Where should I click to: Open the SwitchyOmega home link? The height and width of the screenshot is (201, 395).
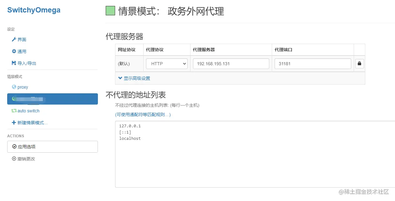(x=34, y=10)
